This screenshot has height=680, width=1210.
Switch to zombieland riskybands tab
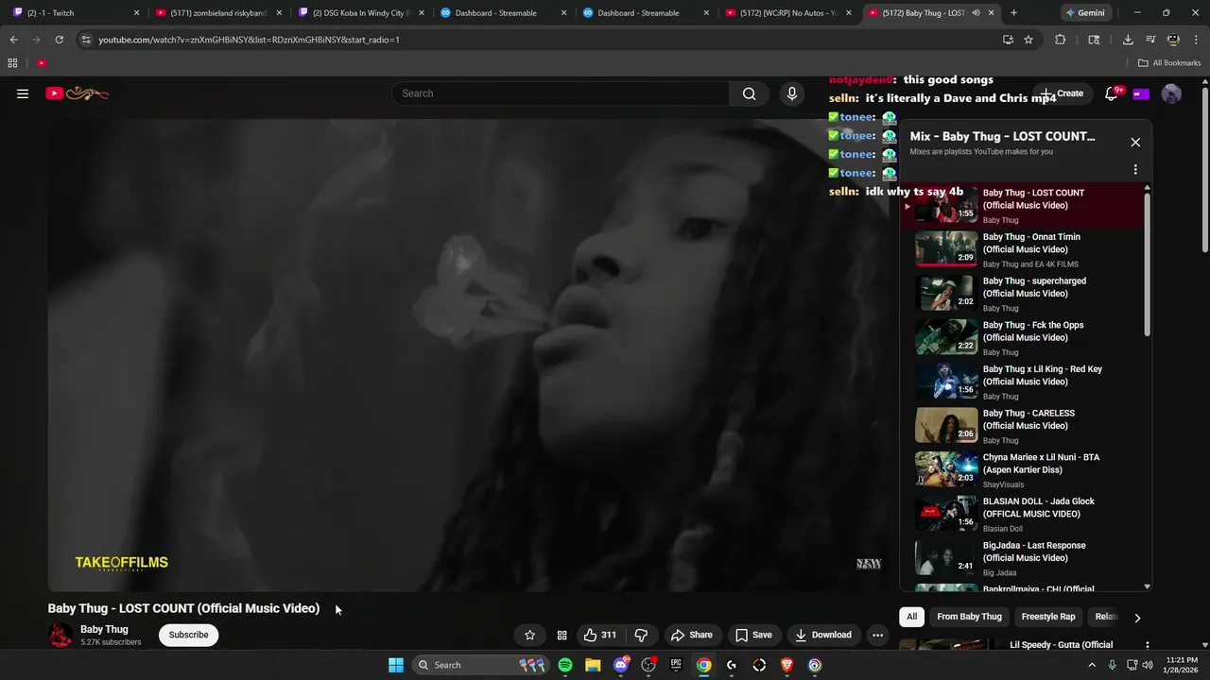click(218, 13)
